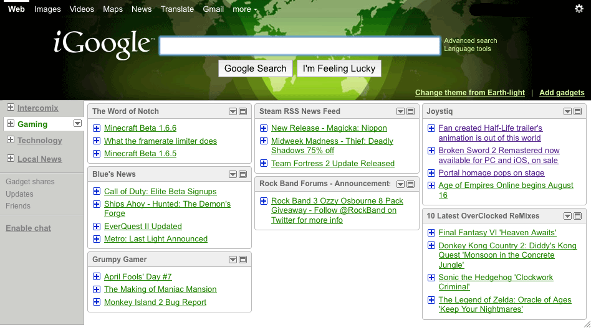
Task: Focus the iGoogle search input field
Action: click(300, 46)
